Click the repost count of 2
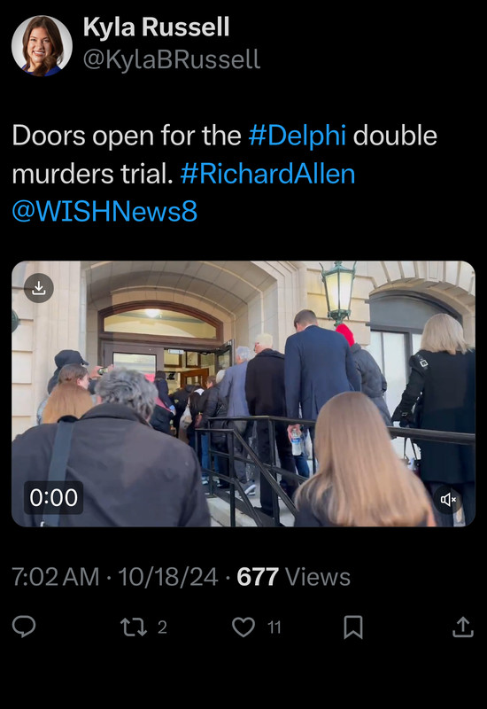 (x=162, y=627)
